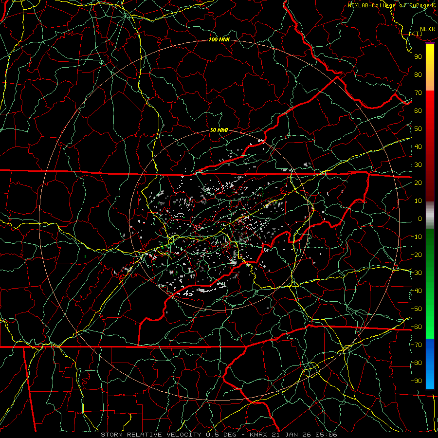Click the 30 scale label
438x438 pixels.
click(418, 165)
